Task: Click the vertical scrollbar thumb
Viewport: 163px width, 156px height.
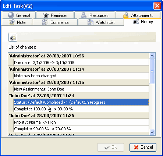Action: (x=152, y=71)
